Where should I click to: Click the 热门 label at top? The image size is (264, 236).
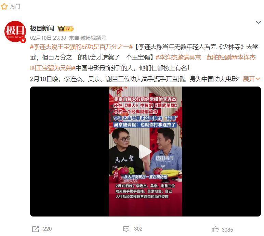pyautogui.click(x=15, y=6)
